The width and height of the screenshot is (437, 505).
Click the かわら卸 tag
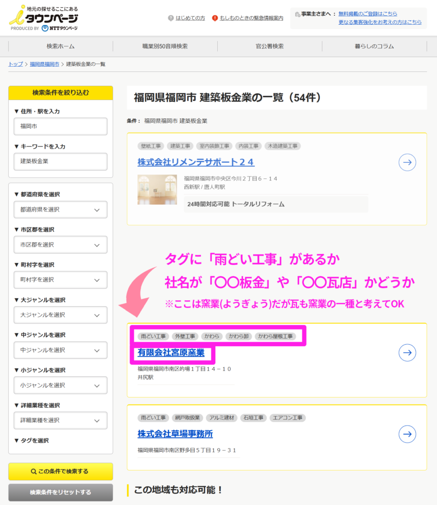[238, 336]
